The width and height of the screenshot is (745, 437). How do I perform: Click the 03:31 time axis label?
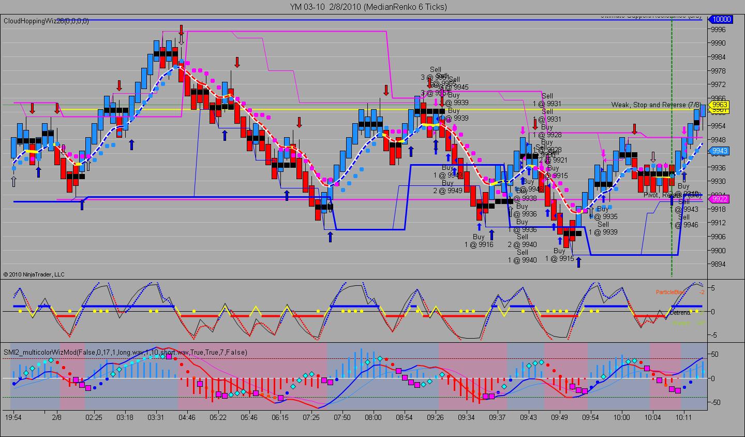coord(156,417)
